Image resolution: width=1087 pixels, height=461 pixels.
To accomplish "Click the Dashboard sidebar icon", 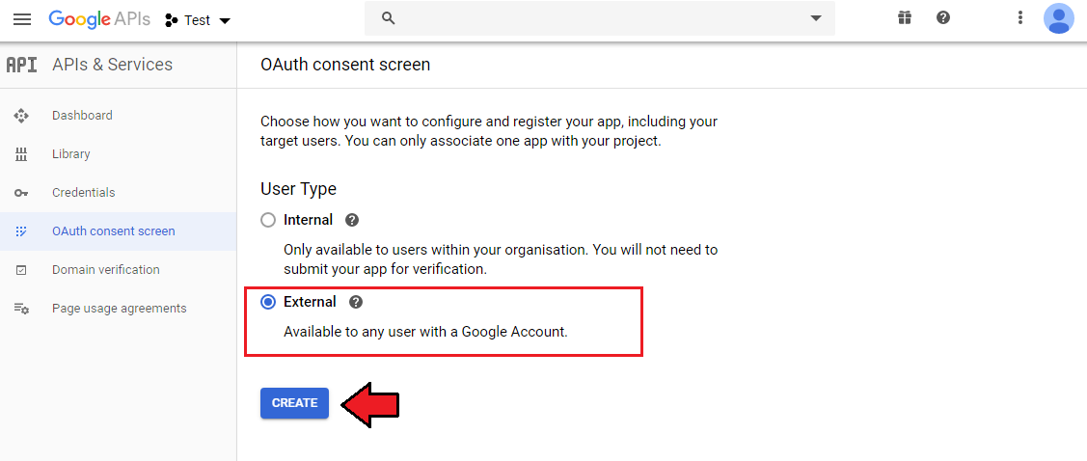I will click(21, 116).
